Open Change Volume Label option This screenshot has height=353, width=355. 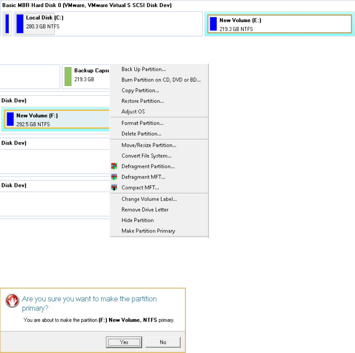[159, 199]
